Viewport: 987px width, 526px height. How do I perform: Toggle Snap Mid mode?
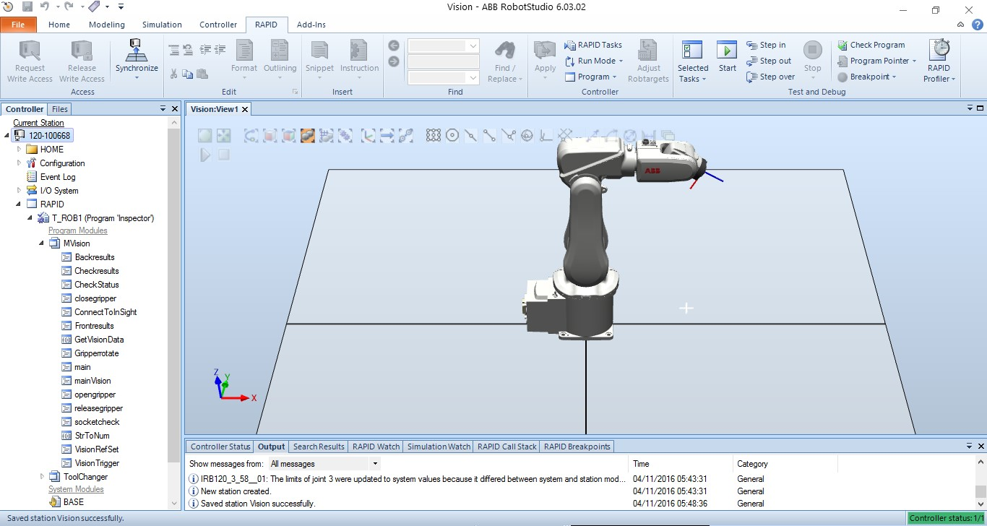471,135
